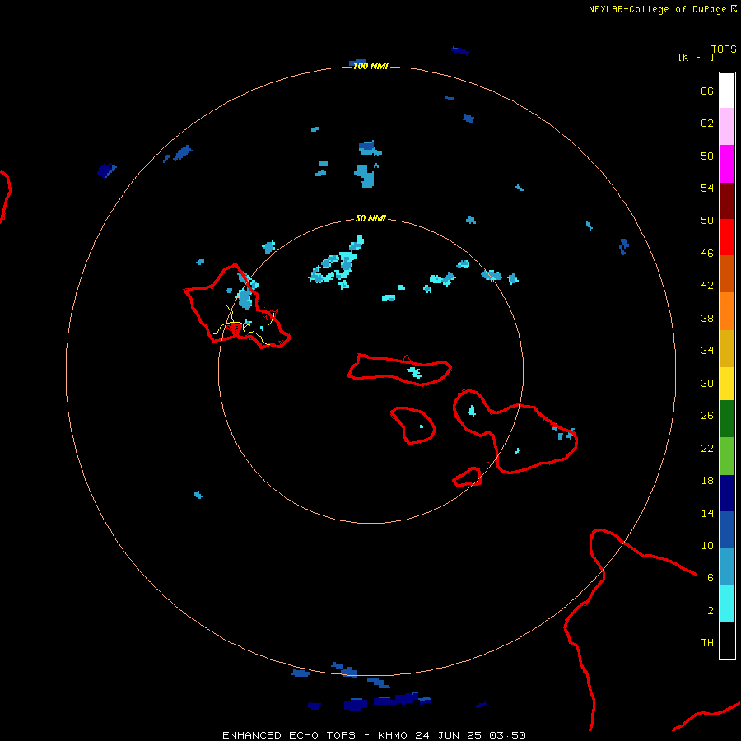741x741 pixels.
Task: Click the 14 legend value
Action: click(x=707, y=513)
